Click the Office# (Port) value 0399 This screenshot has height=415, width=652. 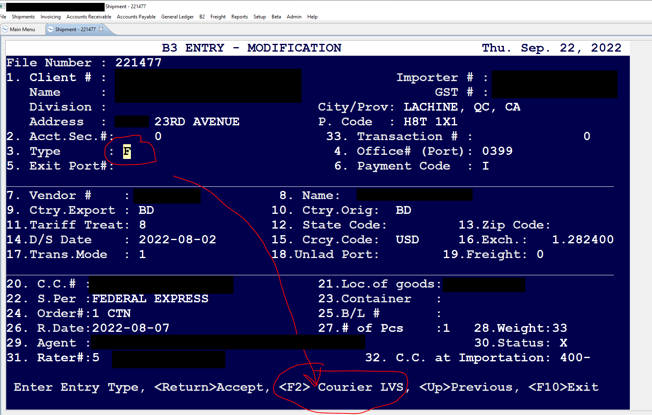(497, 151)
